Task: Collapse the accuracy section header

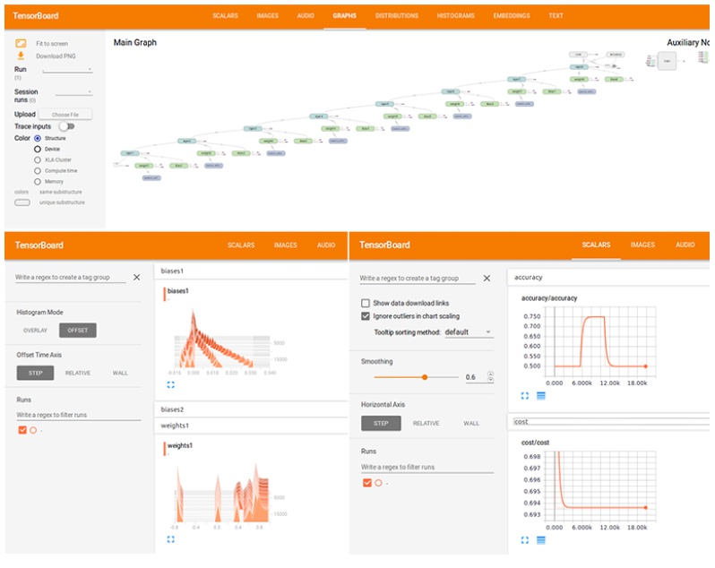Action: [608, 277]
